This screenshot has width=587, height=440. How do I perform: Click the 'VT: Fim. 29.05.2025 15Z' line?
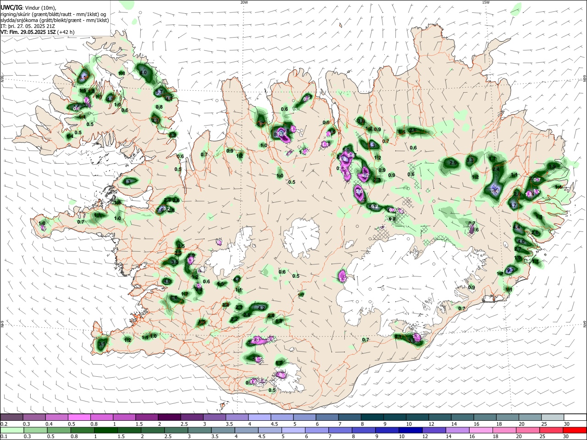[x=28, y=32]
